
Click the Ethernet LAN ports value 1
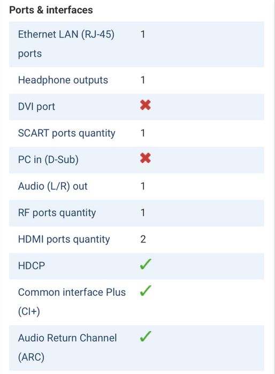[143, 34]
